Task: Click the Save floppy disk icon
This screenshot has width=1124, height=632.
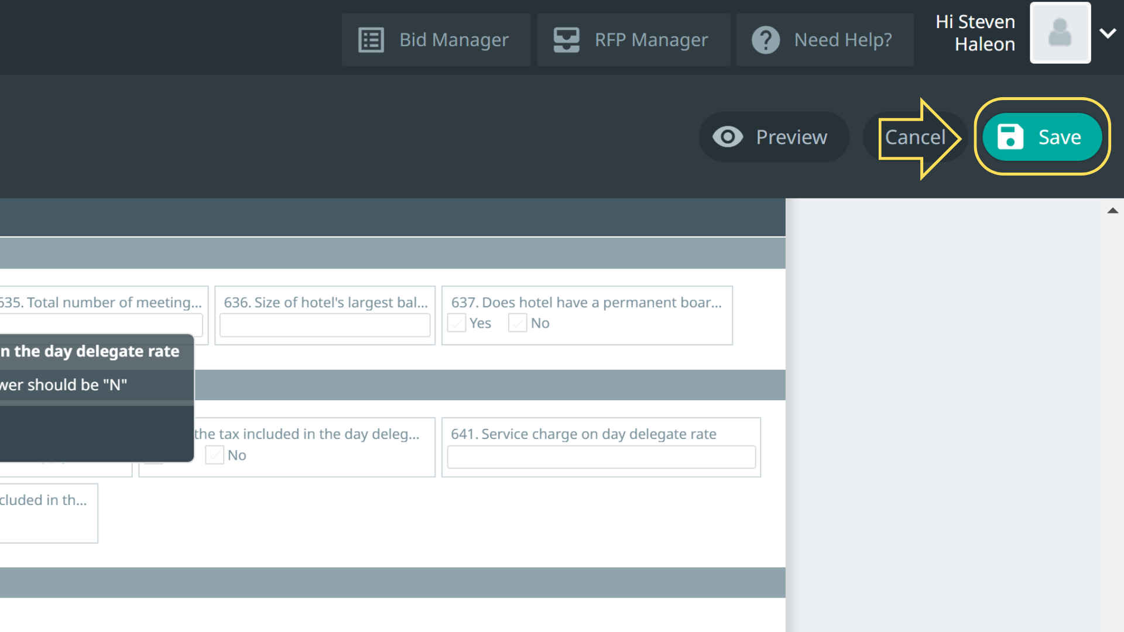Action: [1010, 137]
